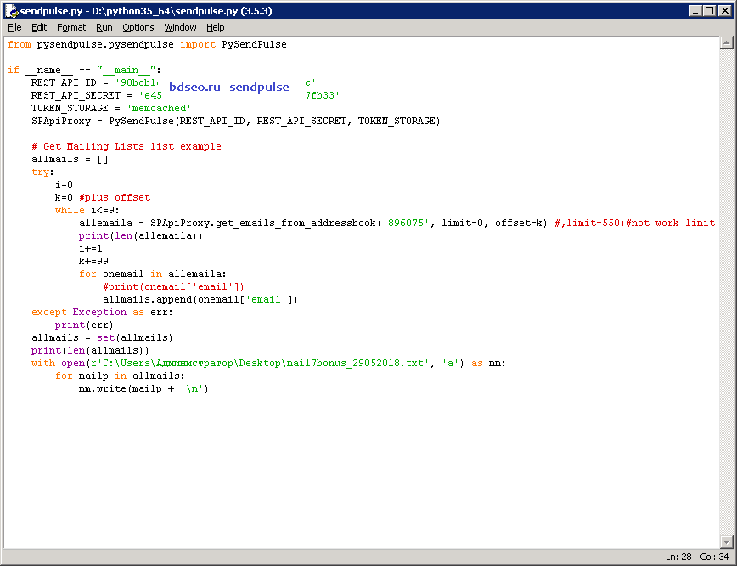This screenshot has height=566, width=737.
Task: Click the Col: 34 status indicator
Action: (714, 557)
